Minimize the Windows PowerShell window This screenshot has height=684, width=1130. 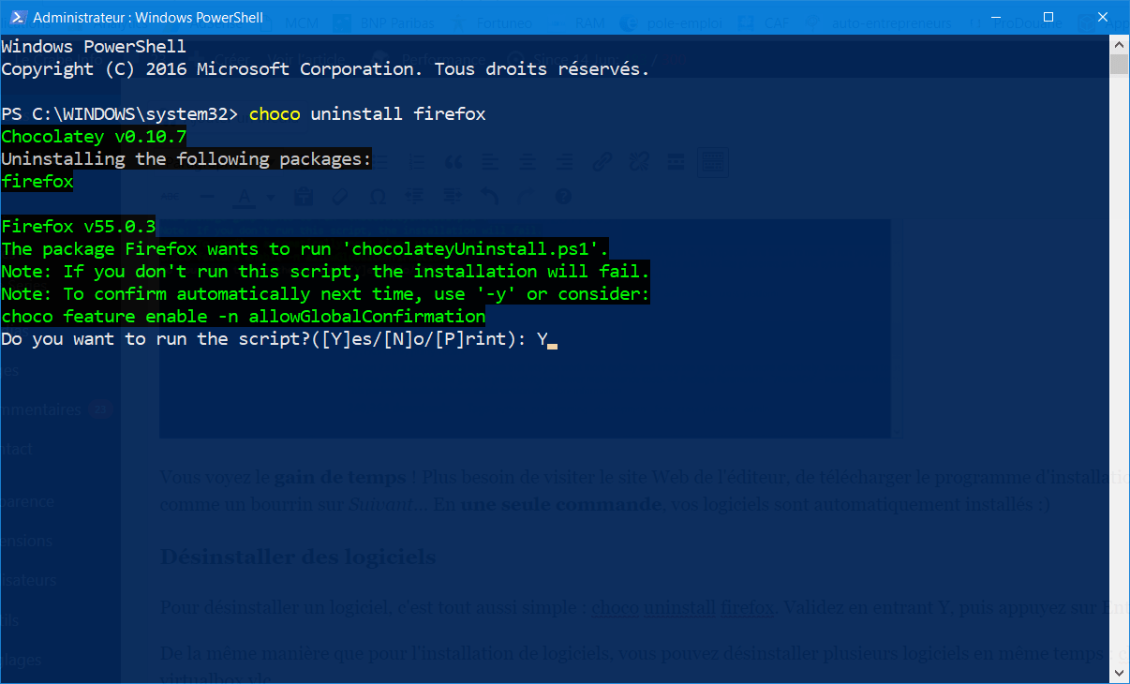[996, 17]
